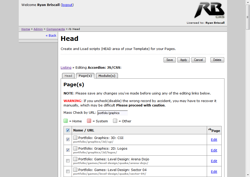Image resolution: width=250 pixels, height=177 pixels.
Task: Toggle the select-all checkbox in table header
Action: pos(68,130)
